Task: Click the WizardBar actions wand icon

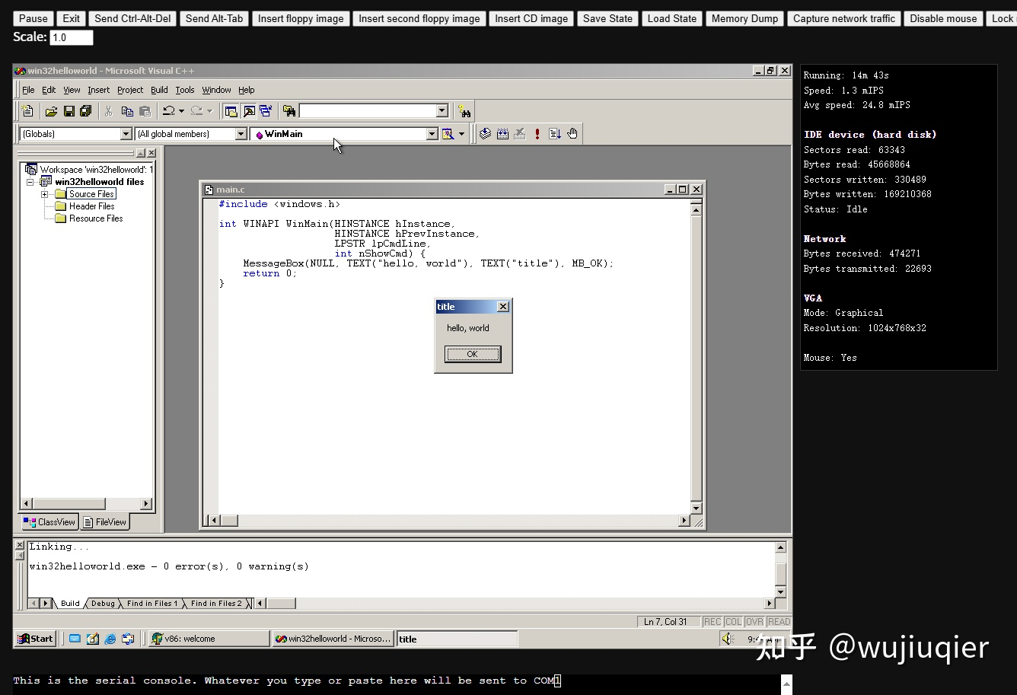Action: point(448,134)
